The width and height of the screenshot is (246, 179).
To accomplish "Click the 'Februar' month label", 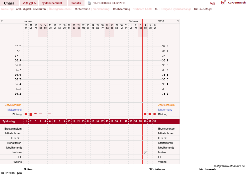I will (133, 21).
